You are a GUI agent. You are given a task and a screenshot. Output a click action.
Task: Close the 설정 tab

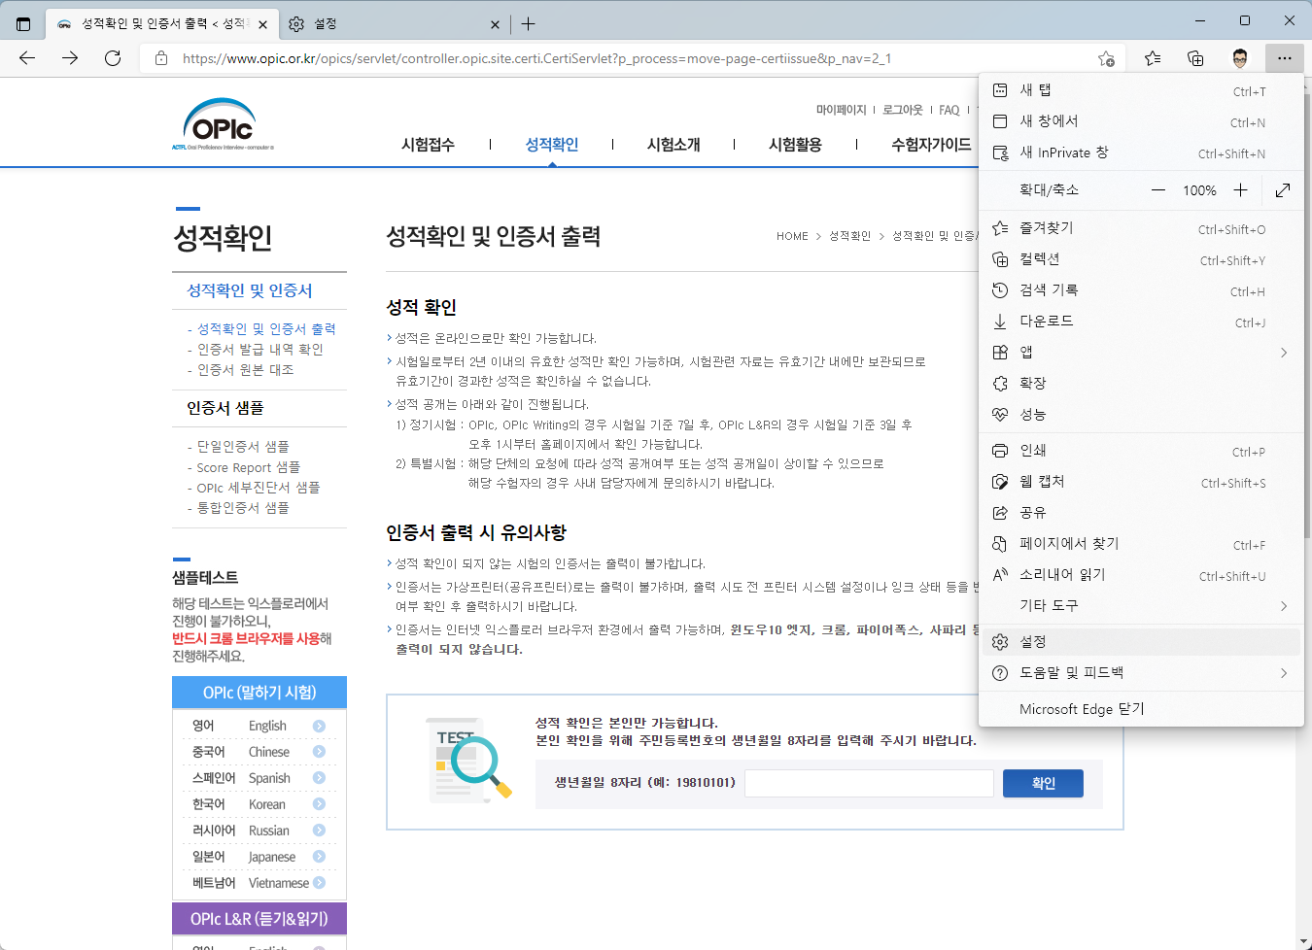pyautogui.click(x=495, y=24)
